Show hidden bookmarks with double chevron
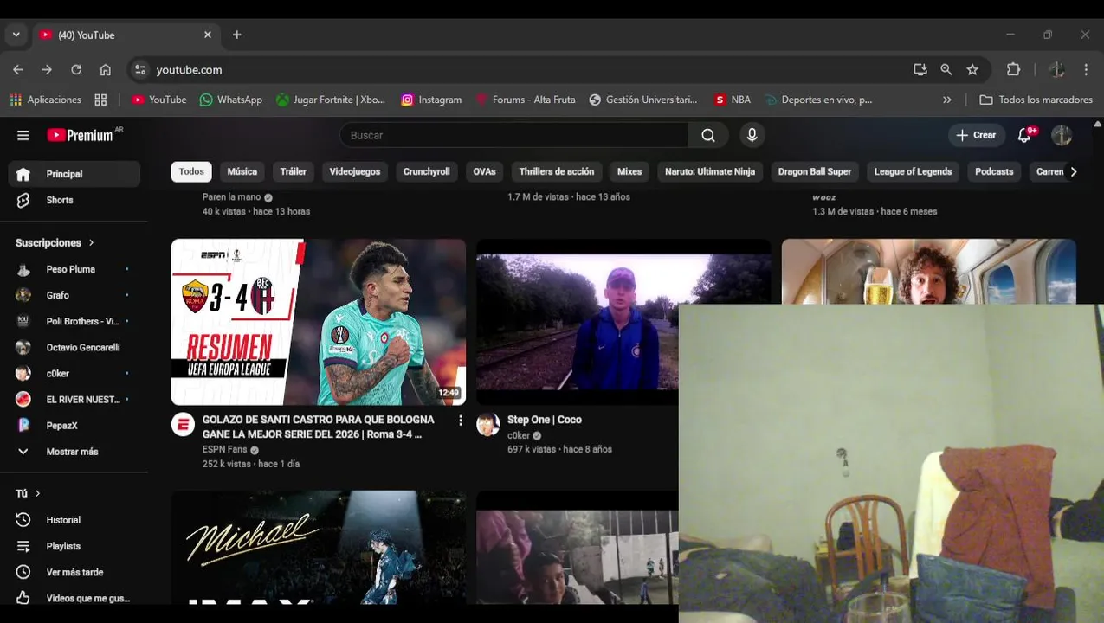The image size is (1104, 623). (947, 100)
